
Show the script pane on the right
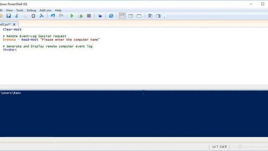131,16
